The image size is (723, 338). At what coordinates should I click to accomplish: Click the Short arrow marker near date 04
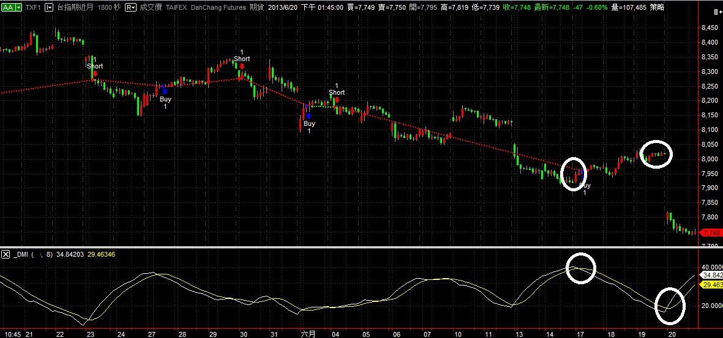coord(337,100)
